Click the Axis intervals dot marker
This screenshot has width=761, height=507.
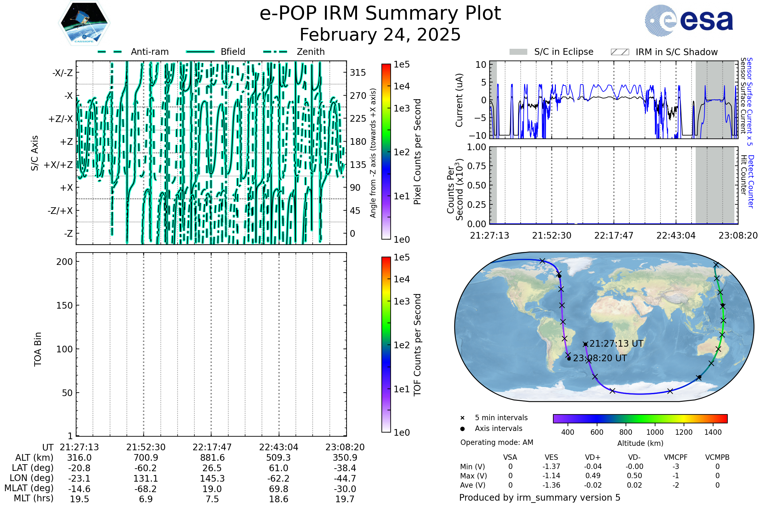(x=462, y=429)
